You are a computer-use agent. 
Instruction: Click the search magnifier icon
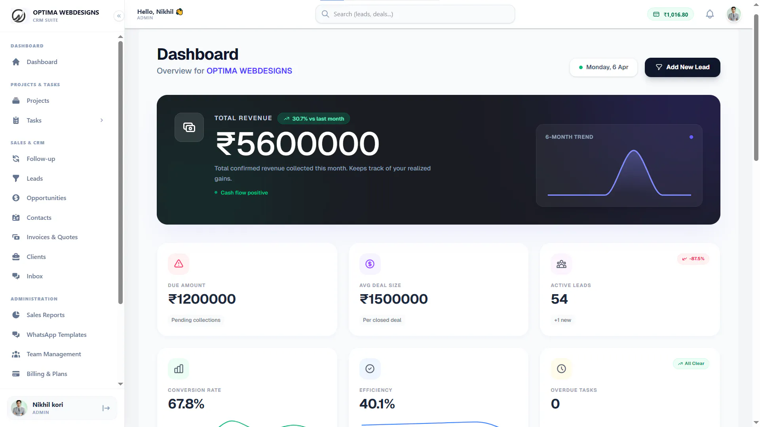tap(325, 14)
